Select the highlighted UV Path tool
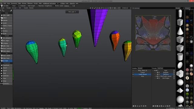The height and width of the screenshot is (109, 194). (6, 61)
